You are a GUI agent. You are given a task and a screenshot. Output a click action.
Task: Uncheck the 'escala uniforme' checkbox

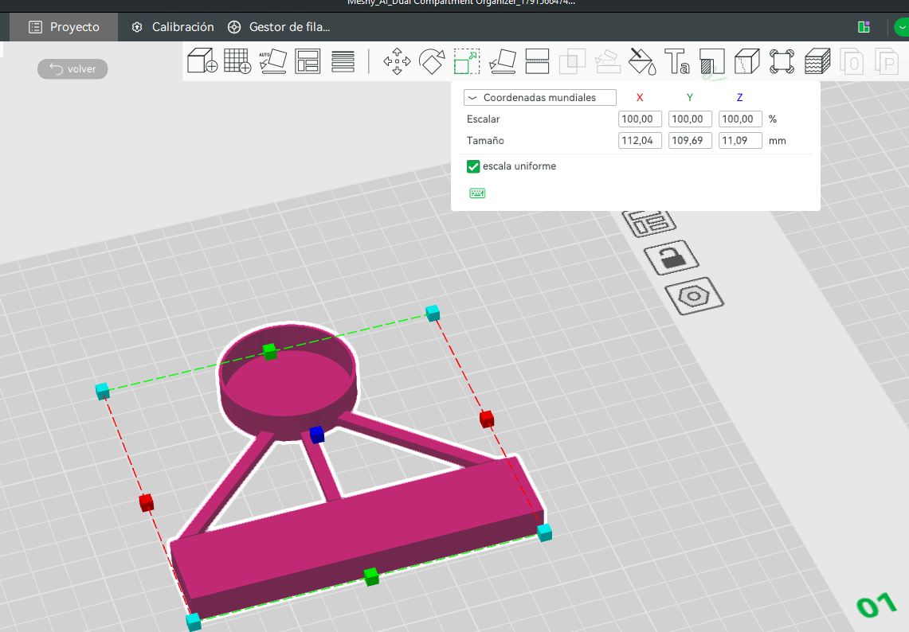click(x=473, y=166)
